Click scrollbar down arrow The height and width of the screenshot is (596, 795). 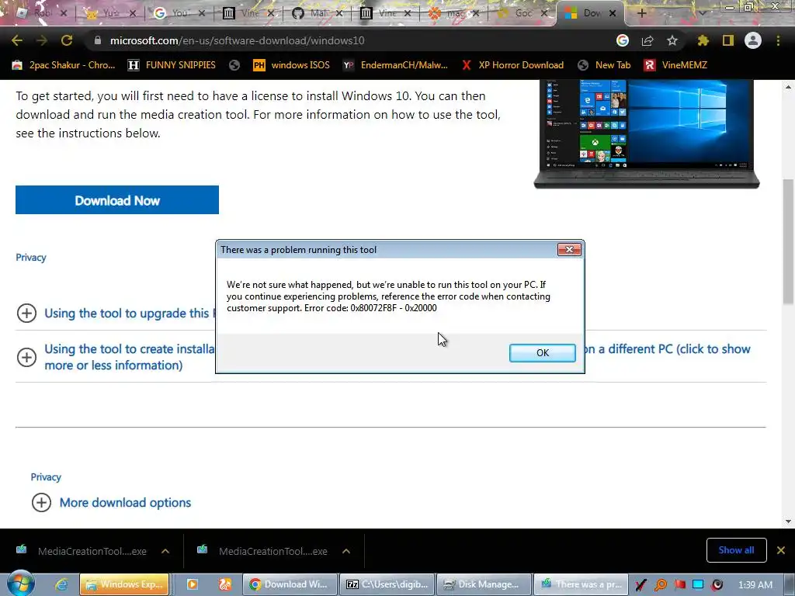pos(789,521)
